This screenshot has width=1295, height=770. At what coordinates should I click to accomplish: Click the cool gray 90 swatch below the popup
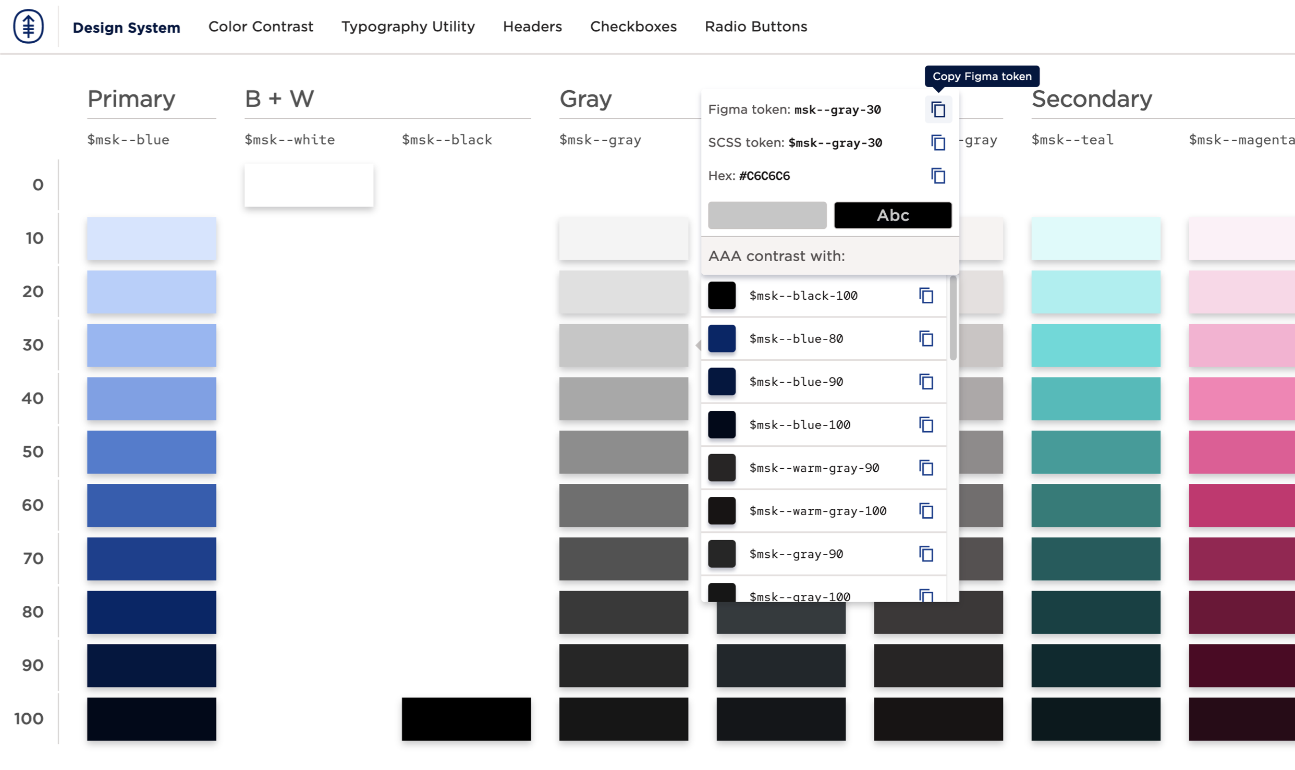point(781,666)
